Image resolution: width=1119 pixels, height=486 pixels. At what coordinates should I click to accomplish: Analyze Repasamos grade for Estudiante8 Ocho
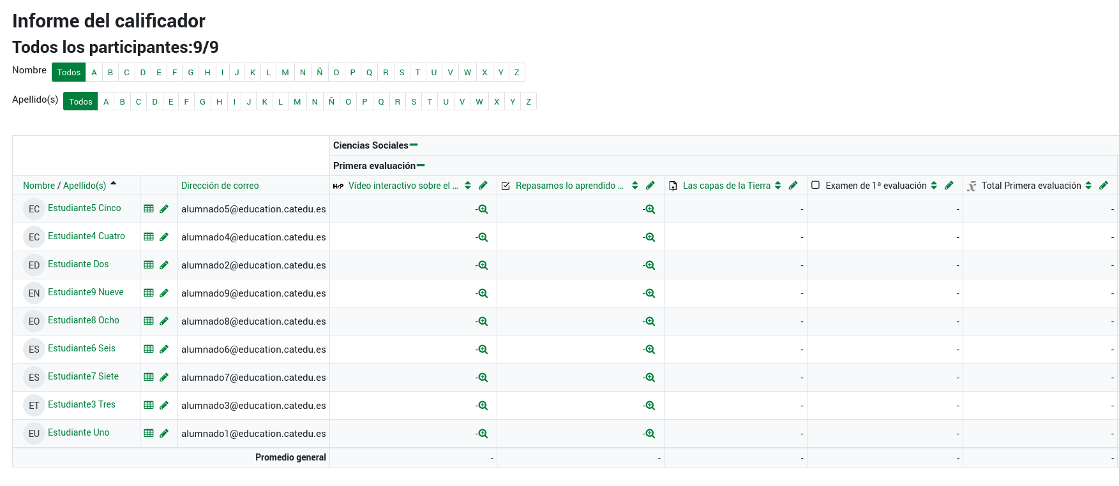(x=650, y=321)
